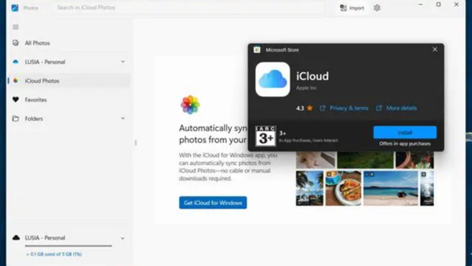Click the iCloud app cloud icon

click(272, 79)
